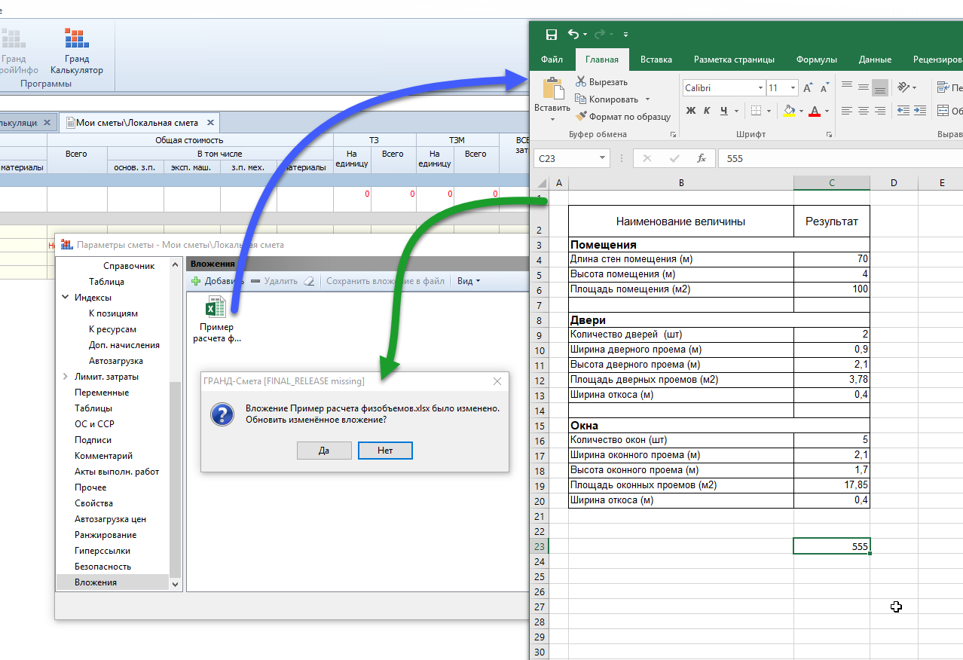This screenshot has height=660, width=963.
Task: Click Добавить in Вложения toolbar
Action: pos(217,281)
